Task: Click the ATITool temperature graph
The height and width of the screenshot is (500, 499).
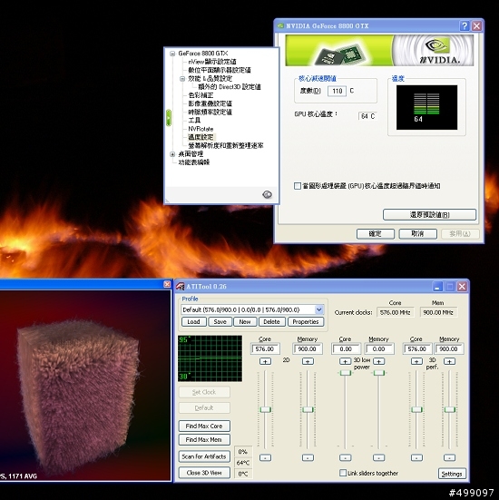Action: [210, 358]
